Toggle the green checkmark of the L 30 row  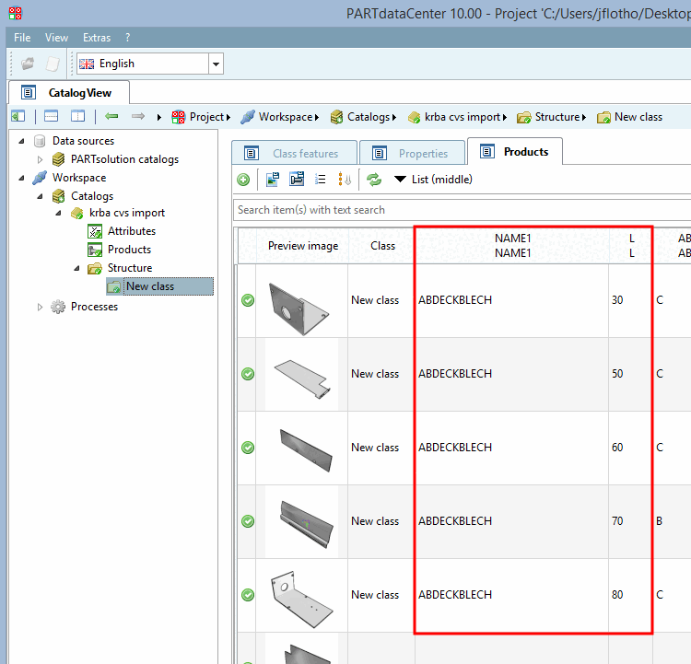tap(248, 300)
